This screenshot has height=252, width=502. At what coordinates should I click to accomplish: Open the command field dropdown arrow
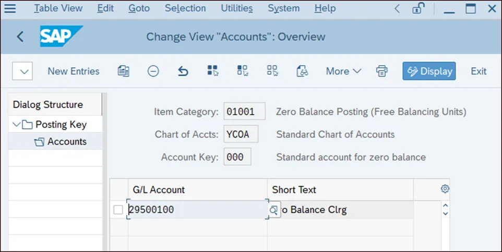[22, 71]
